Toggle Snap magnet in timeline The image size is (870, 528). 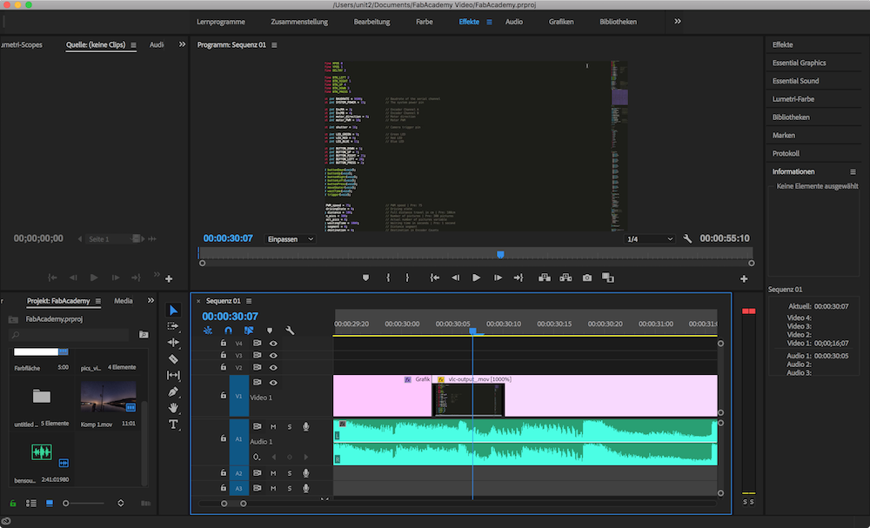click(228, 331)
